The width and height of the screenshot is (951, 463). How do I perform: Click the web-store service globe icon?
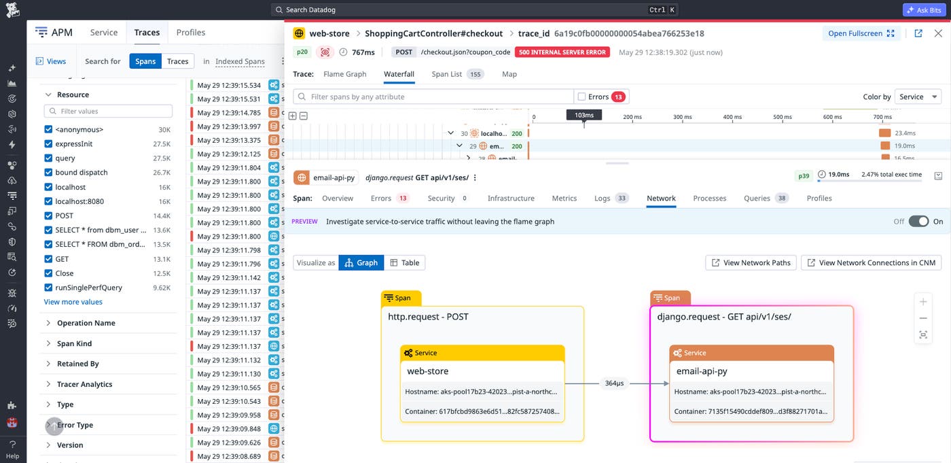click(x=299, y=33)
